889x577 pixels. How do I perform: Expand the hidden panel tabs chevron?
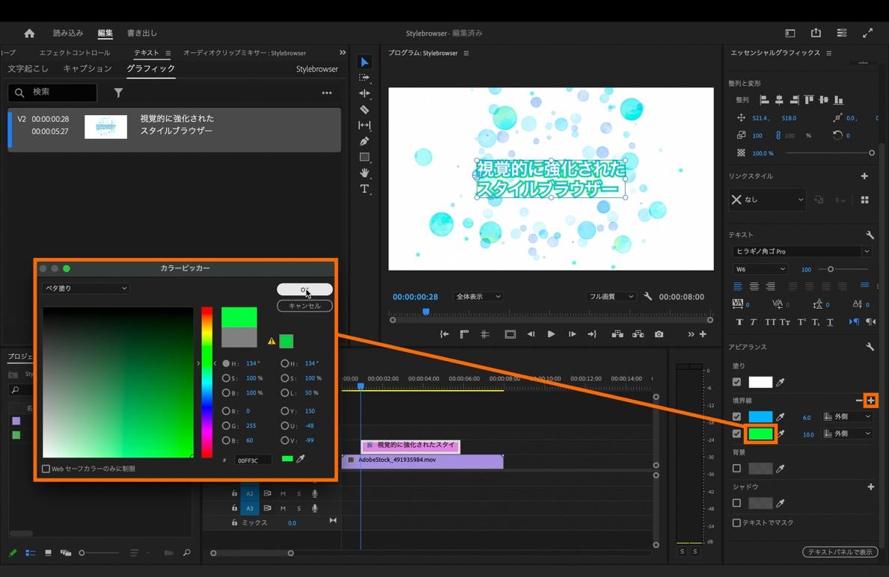pyautogui.click(x=343, y=52)
